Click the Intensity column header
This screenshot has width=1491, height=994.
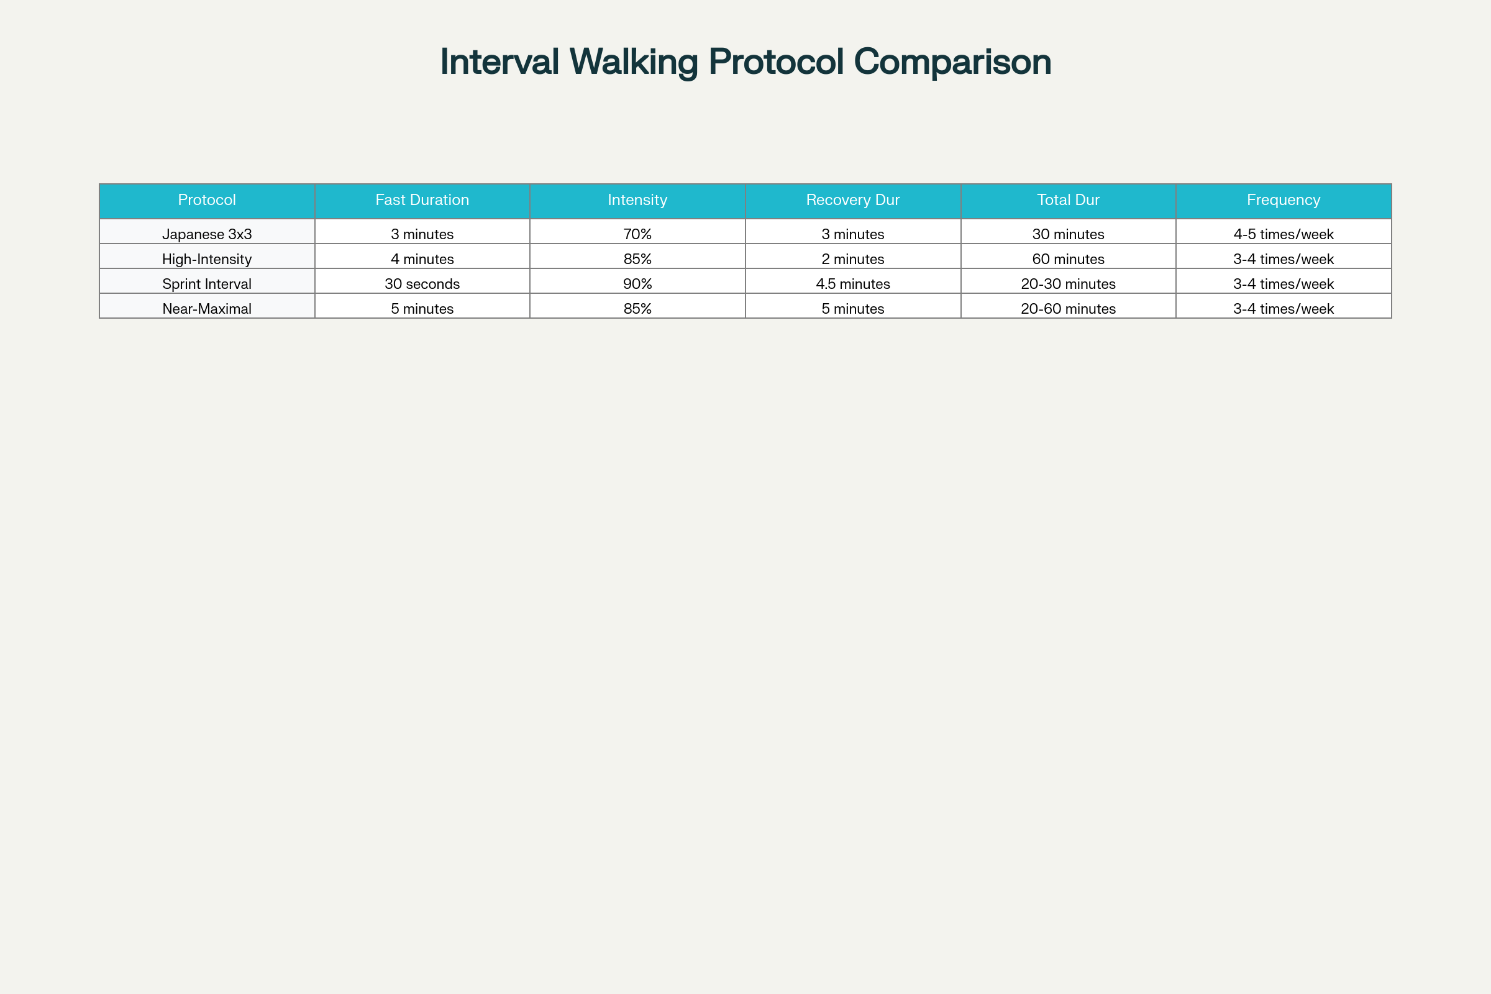pos(637,200)
